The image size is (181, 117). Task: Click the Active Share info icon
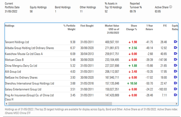tap(171, 7)
